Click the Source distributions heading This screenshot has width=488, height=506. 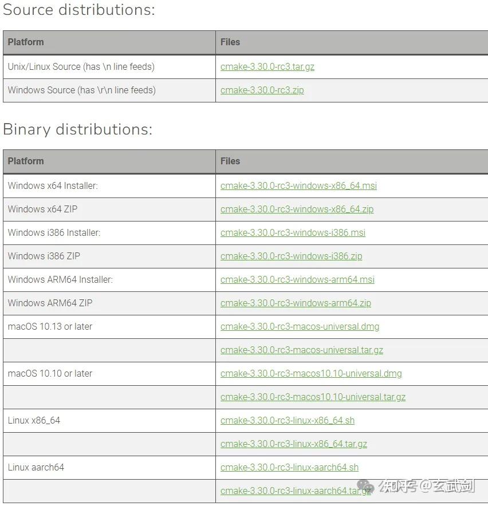[79, 10]
